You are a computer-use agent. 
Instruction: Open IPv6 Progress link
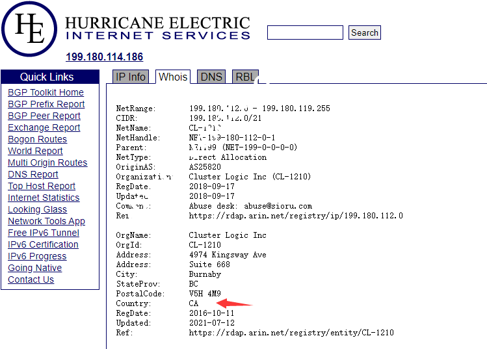pyautogui.click(x=37, y=256)
